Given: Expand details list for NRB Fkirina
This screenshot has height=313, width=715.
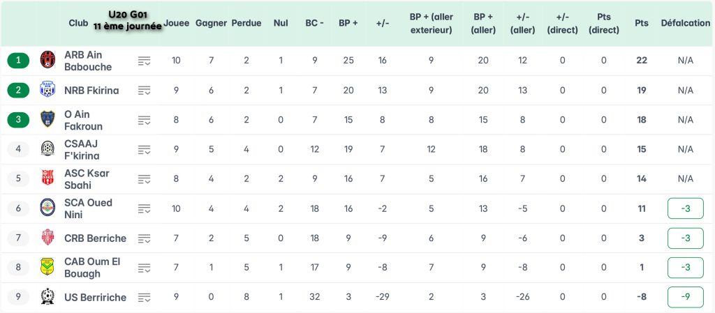Looking at the screenshot, I should tap(145, 90).
